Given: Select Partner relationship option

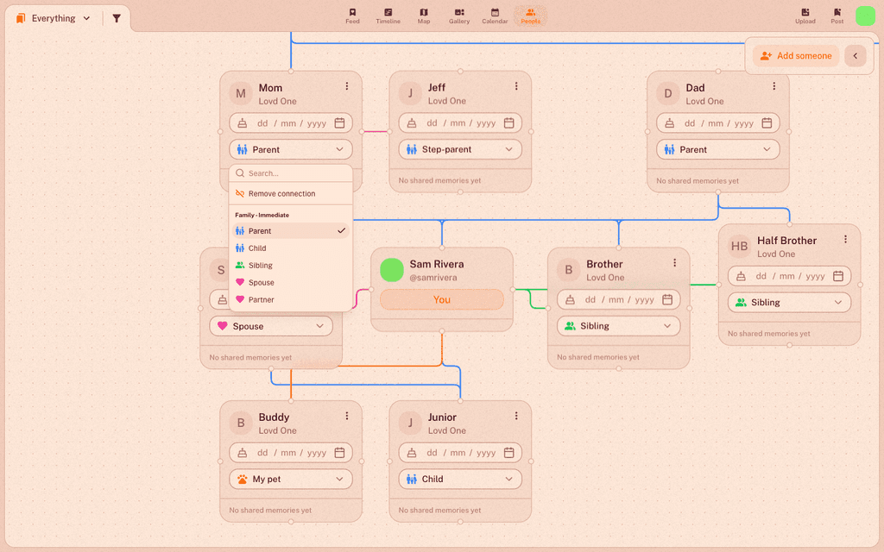Looking at the screenshot, I should 291,299.
